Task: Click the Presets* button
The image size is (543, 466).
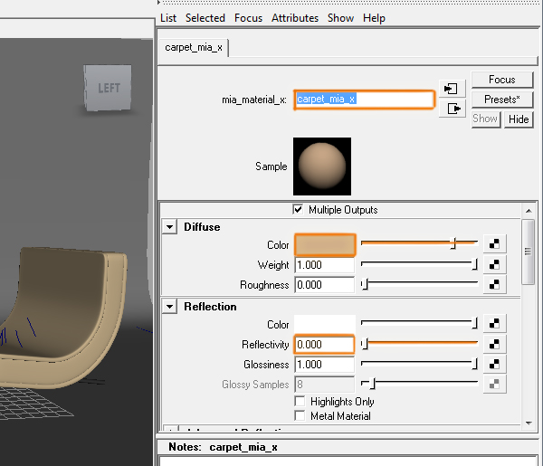Action: click(x=501, y=100)
